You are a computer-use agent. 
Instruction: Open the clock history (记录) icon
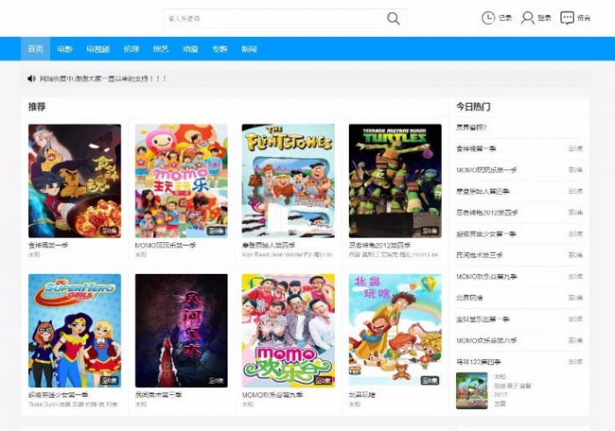point(488,18)
